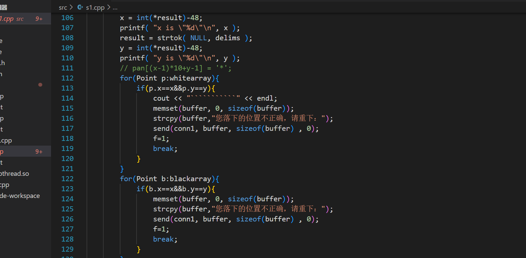Click memset on line 124
This screenshot has width=526, height=258.
coord(165,199)
